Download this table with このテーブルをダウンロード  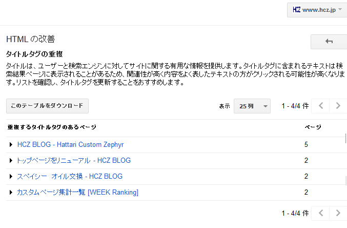pyautogui.click(x=47, y=106)
